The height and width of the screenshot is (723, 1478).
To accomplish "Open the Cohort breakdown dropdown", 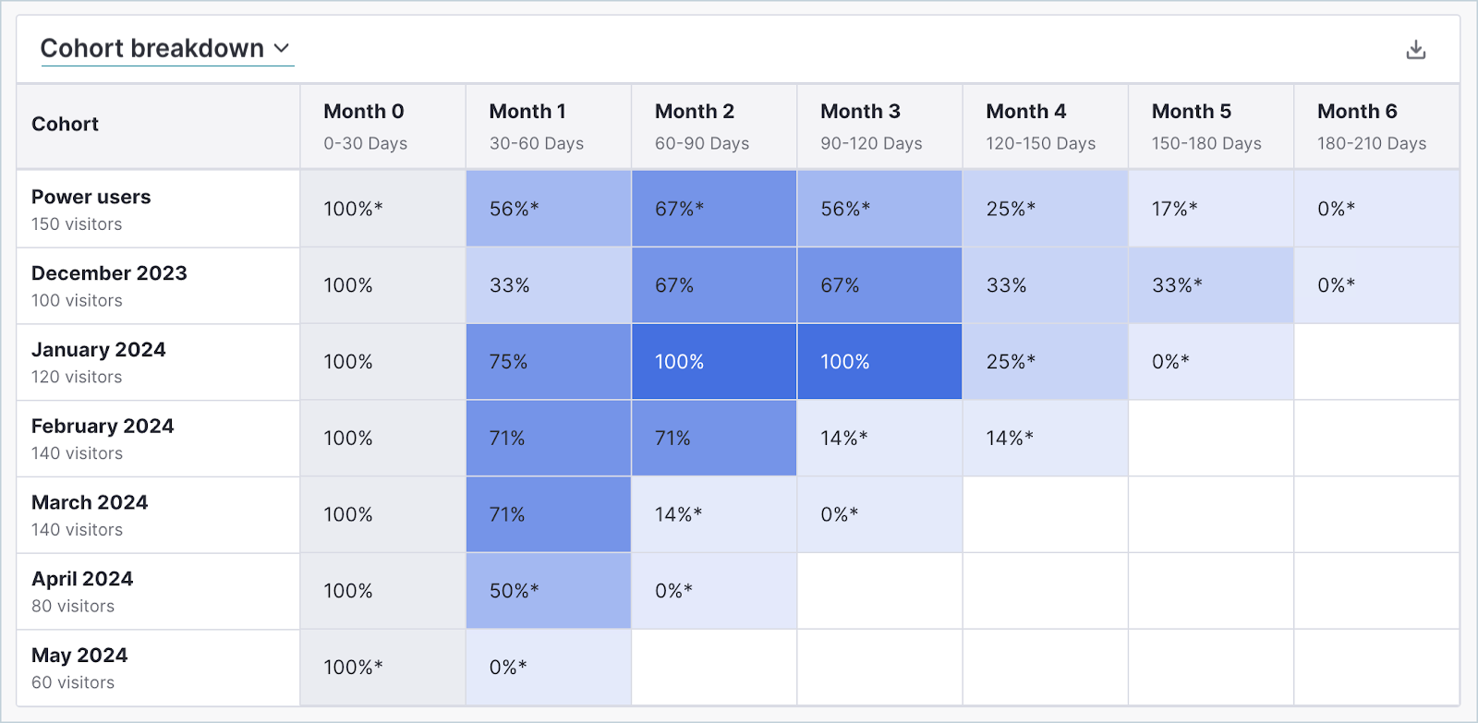I will coord(166,49).
